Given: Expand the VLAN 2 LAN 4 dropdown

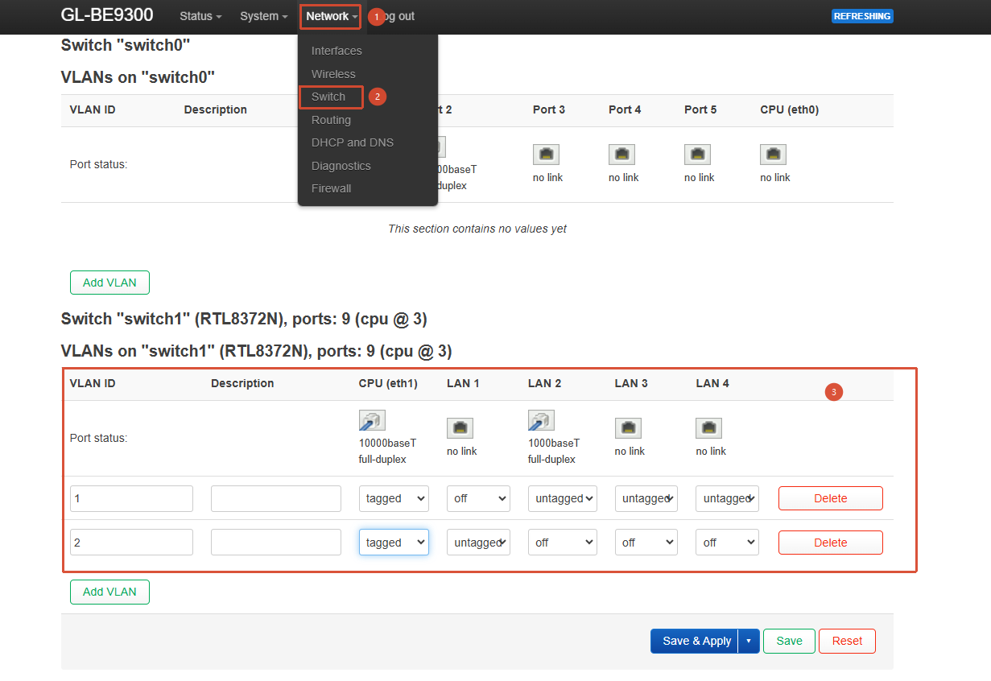Looking at the screenshot, I should click(x=727, y=543).
